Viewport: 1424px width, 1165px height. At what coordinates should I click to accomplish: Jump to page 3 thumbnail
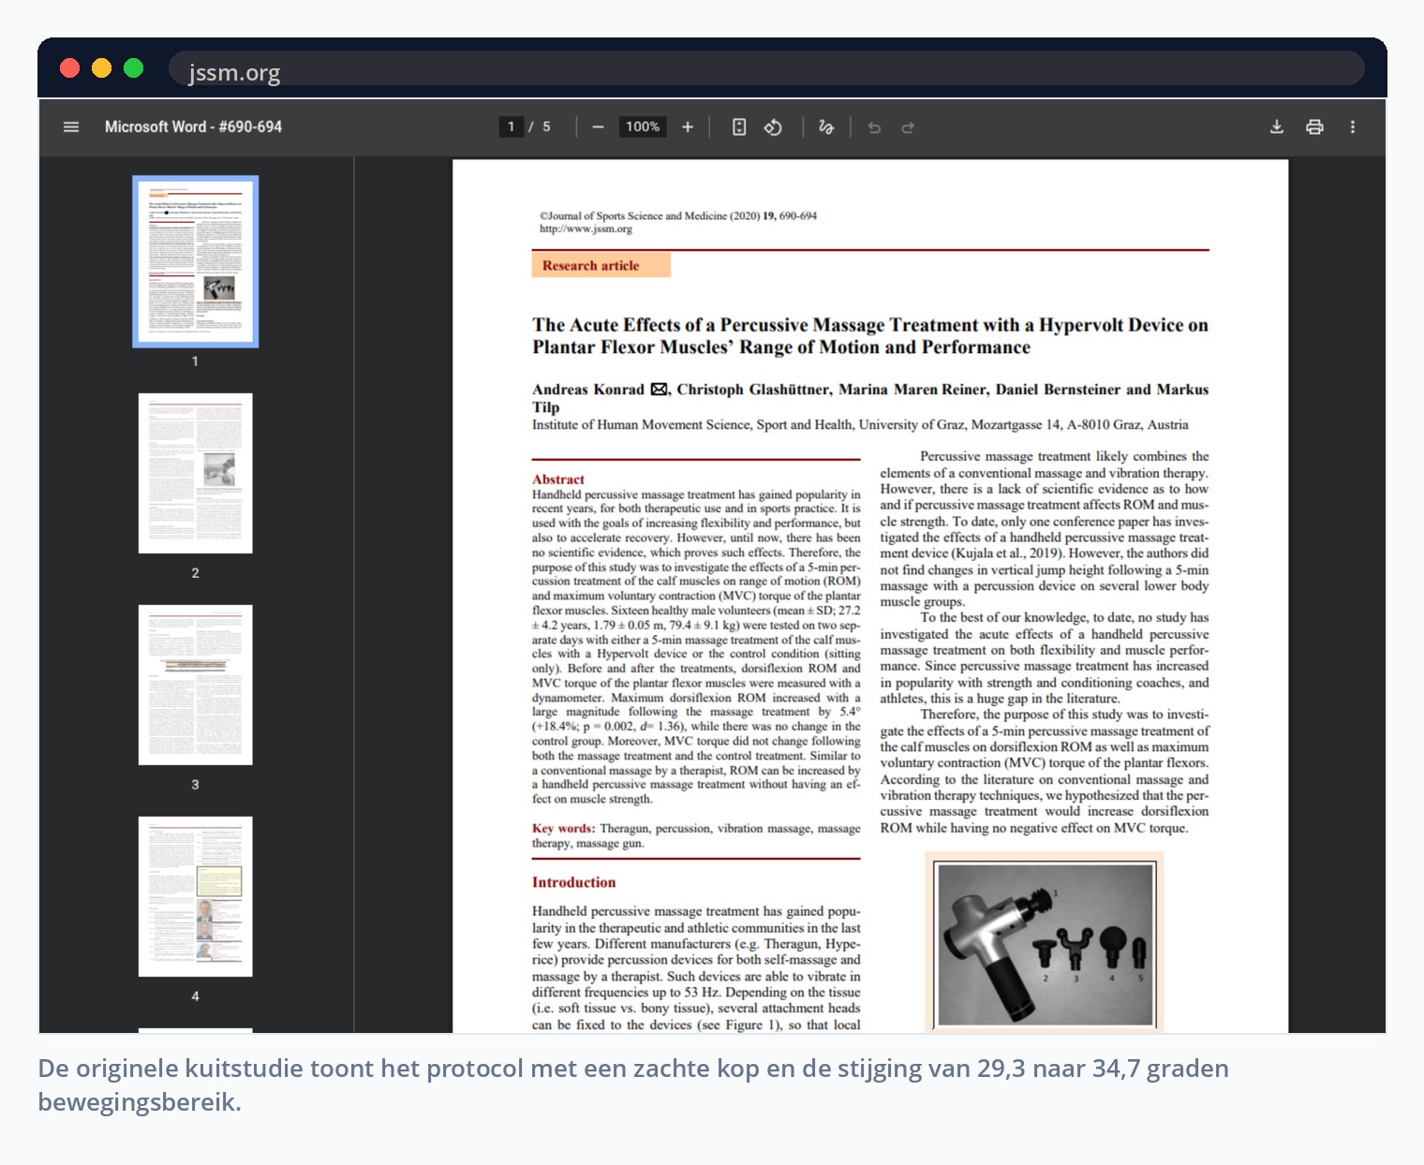coord(196,685)
